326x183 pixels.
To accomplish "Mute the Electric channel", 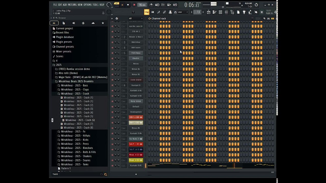I will (112, 58).
